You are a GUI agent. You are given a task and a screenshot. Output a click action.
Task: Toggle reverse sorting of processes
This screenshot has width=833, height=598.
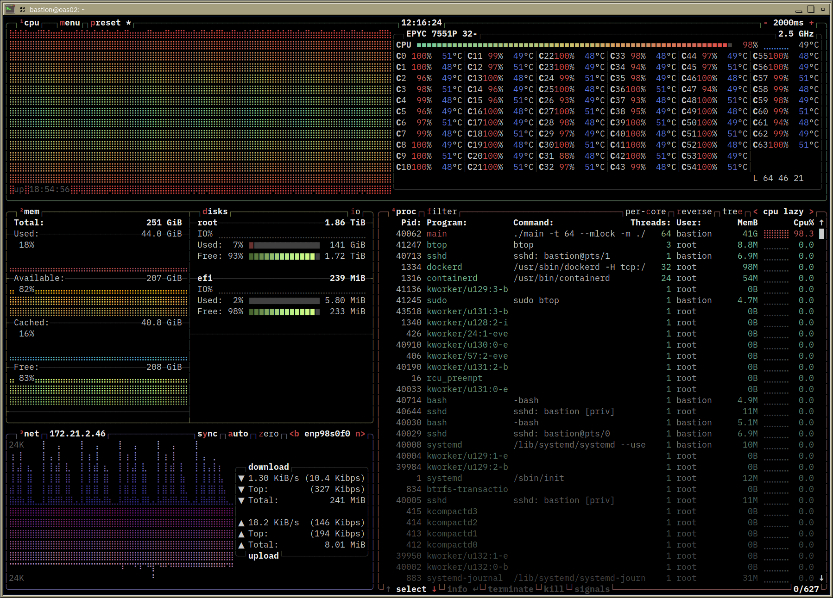pos(694,212)
